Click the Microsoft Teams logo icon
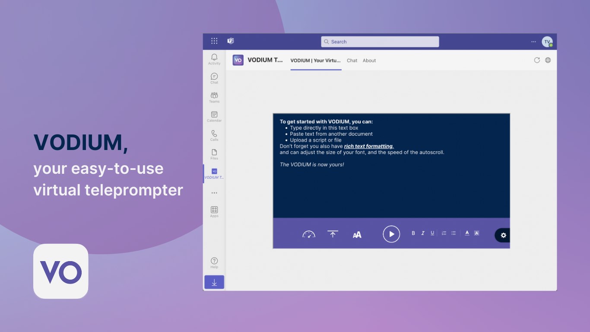590x332 pixels. (231, 41)
